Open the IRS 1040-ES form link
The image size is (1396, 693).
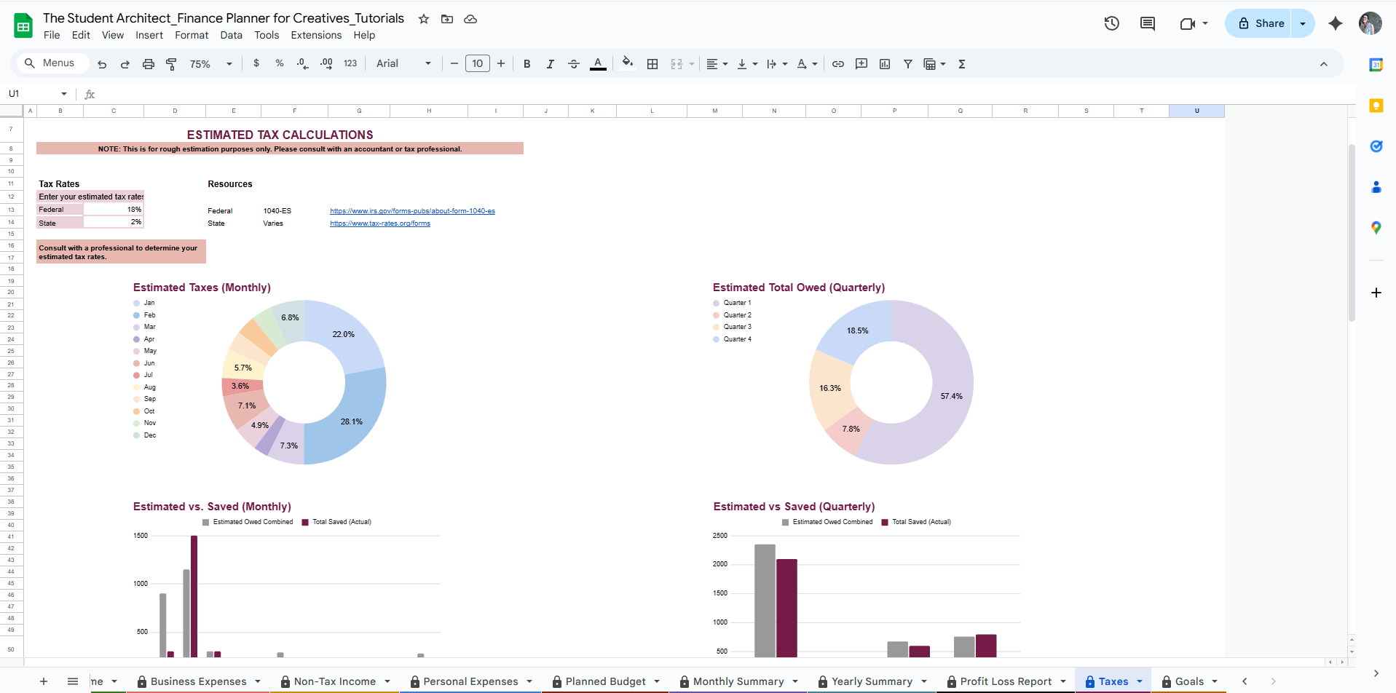pos(412,211)
